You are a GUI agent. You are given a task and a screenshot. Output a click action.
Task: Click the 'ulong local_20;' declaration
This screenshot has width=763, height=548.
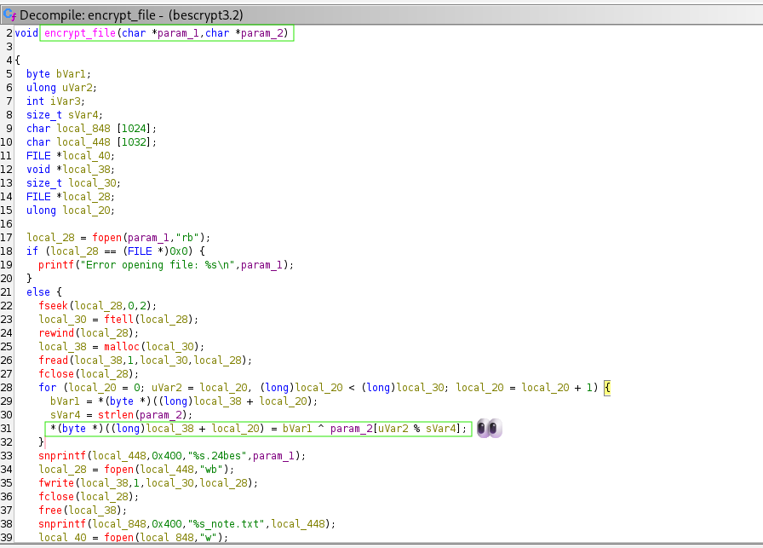[x=71, y=210]
